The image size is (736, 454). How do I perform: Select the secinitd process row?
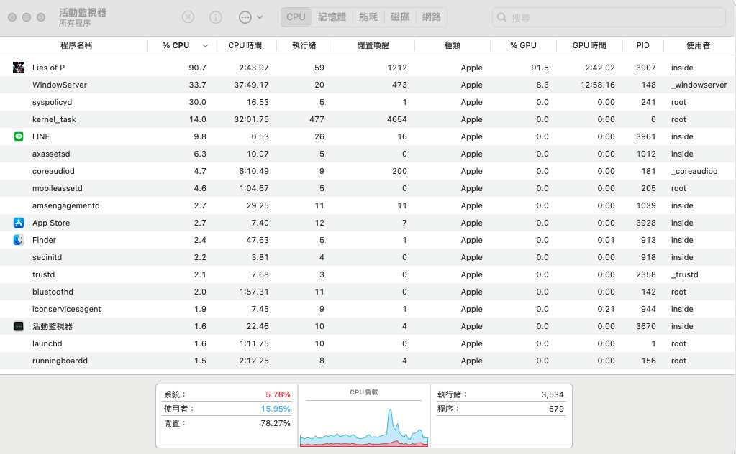[x=367, y=257]
